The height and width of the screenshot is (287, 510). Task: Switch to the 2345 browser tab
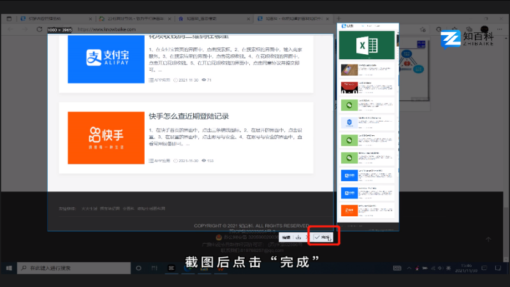[x=135, y=18]
